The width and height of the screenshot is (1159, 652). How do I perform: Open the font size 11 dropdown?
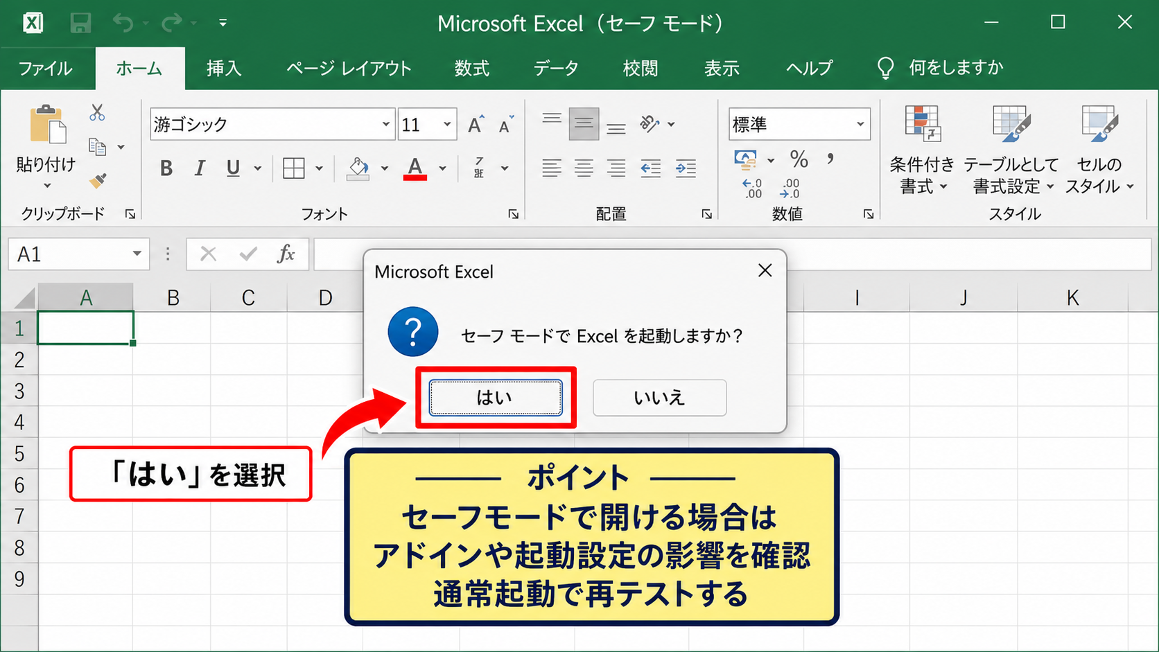tap(447, 125)
